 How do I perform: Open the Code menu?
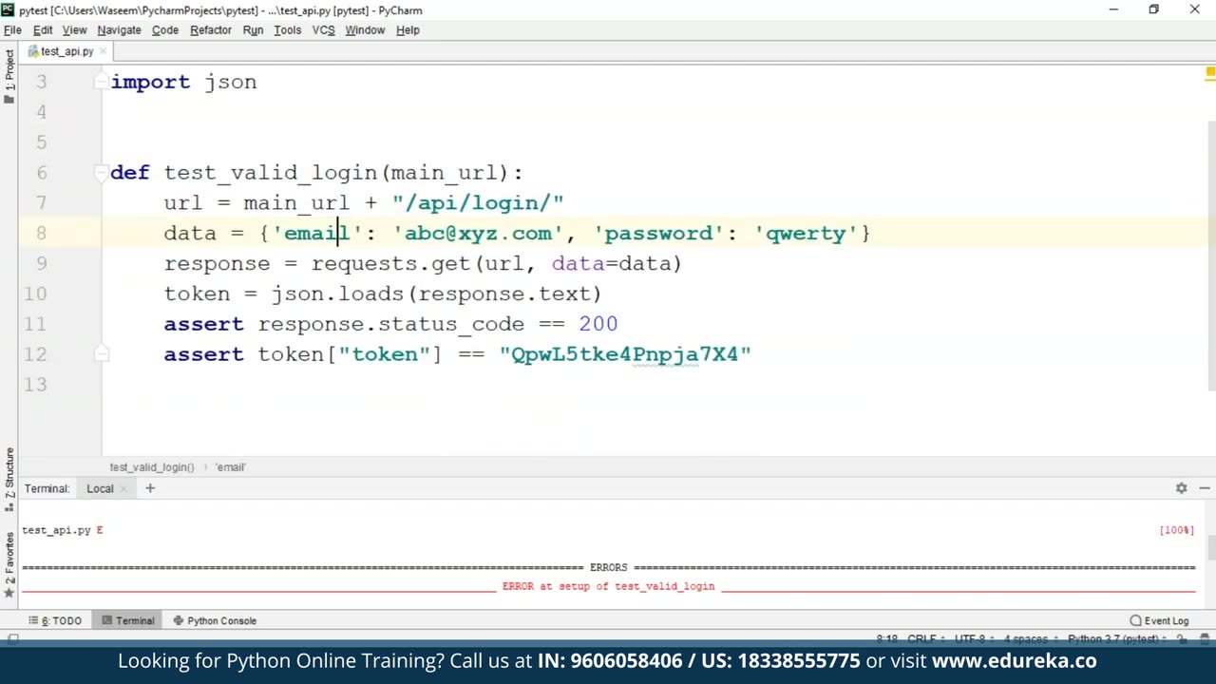[165, 29]
